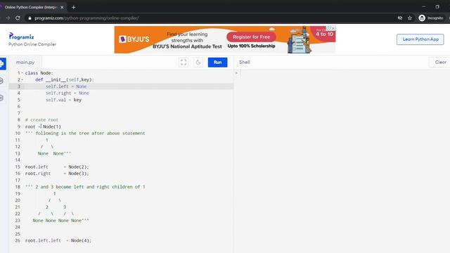This screenshot has width=450, height=253.
Task: Click line 'root.left = Node(2);'
Action: point(57,167)
